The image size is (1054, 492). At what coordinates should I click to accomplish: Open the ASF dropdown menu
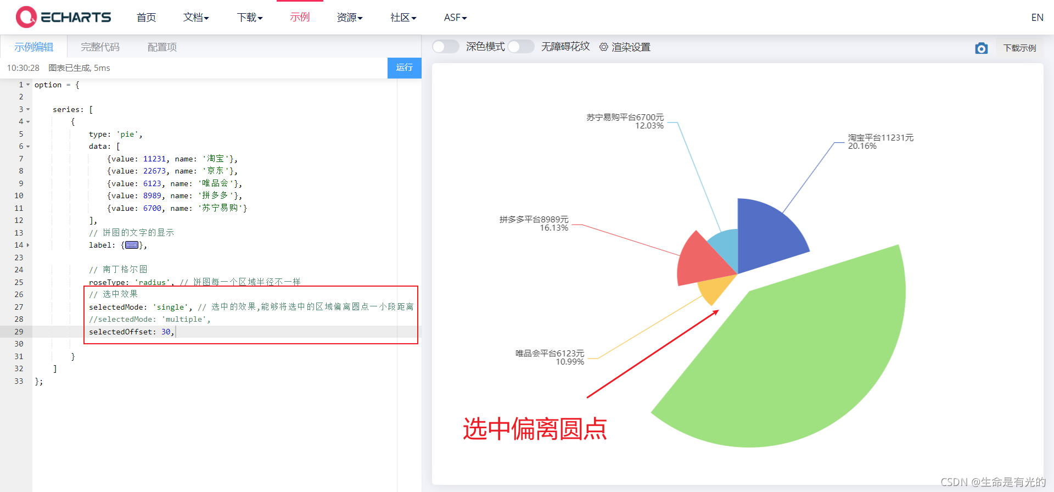[456, 18]
